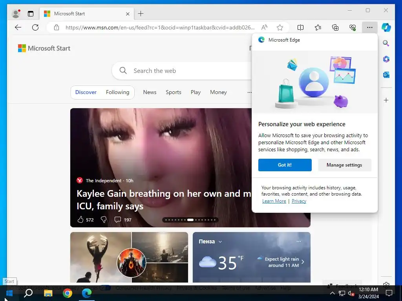Open network status tray icon
Viewport: 402px width, 301px height.
[x=342, y=293]
